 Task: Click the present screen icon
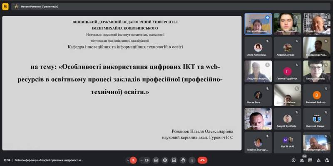(x=174, y=160)
